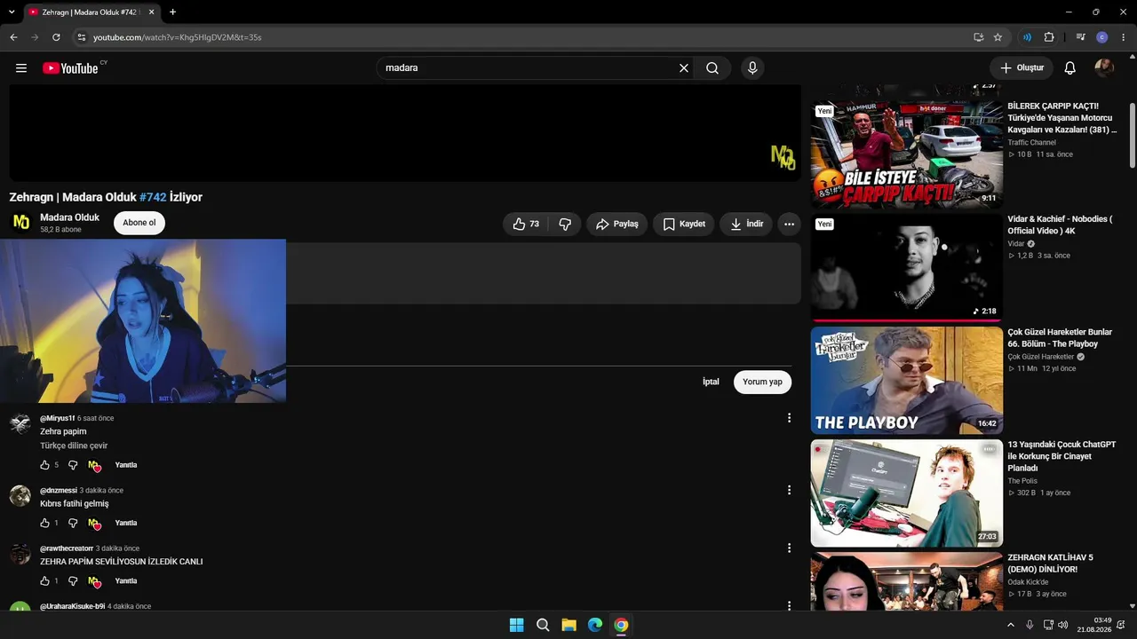
Task: Reply to the @dnzmessi comment
Action: click(x=126, y=523)
